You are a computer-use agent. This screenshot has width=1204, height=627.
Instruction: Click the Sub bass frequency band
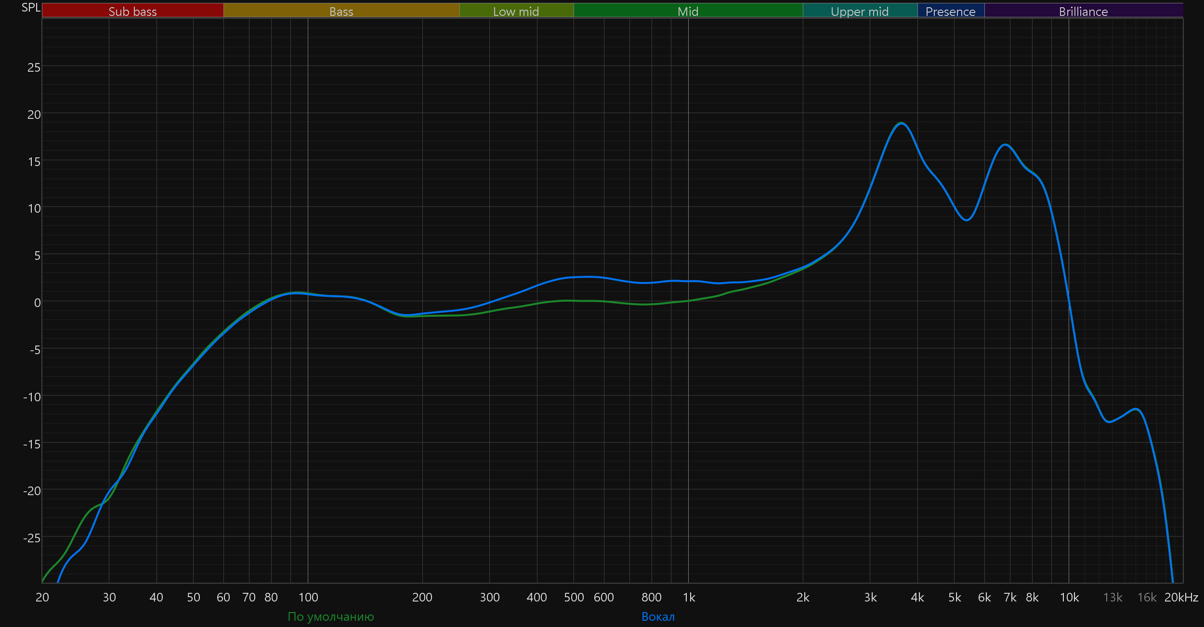[x=132, y=11]
